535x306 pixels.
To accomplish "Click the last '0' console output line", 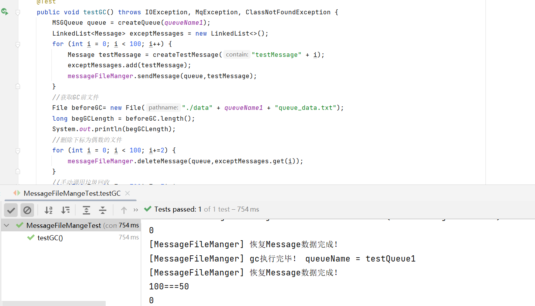I will (x=151, y=301).
